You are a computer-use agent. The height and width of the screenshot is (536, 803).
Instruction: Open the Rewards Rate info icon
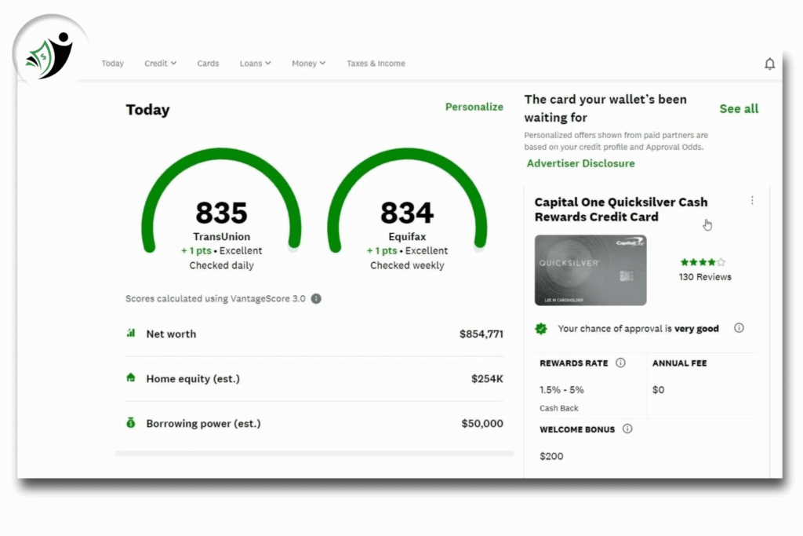point(620,363)
